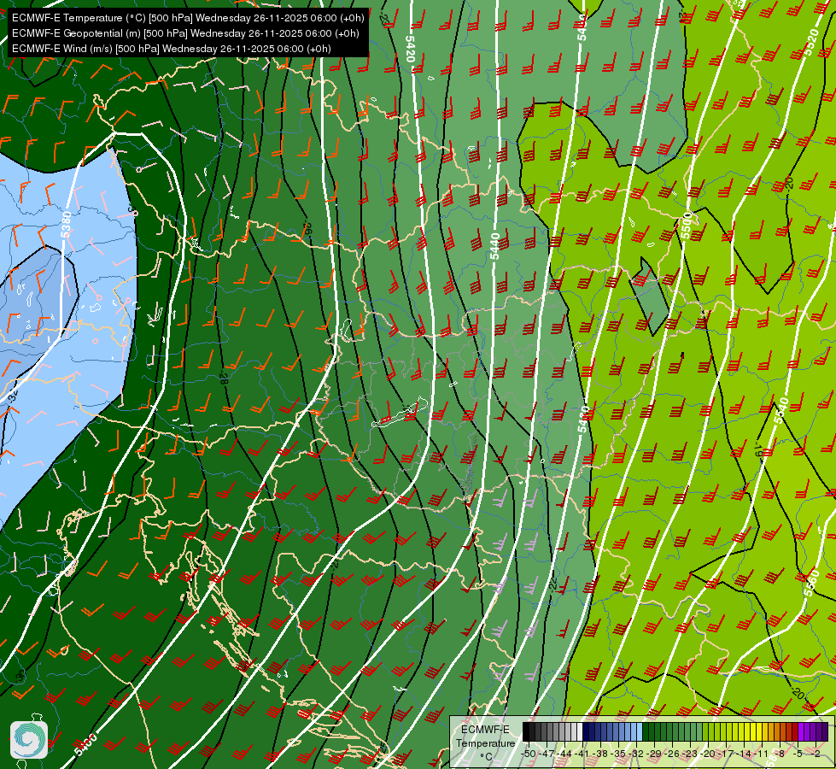The width and height of the screenshot is (836, 769).
Task: Click the 5420 geopotential contour label
Action: (410, 49)
